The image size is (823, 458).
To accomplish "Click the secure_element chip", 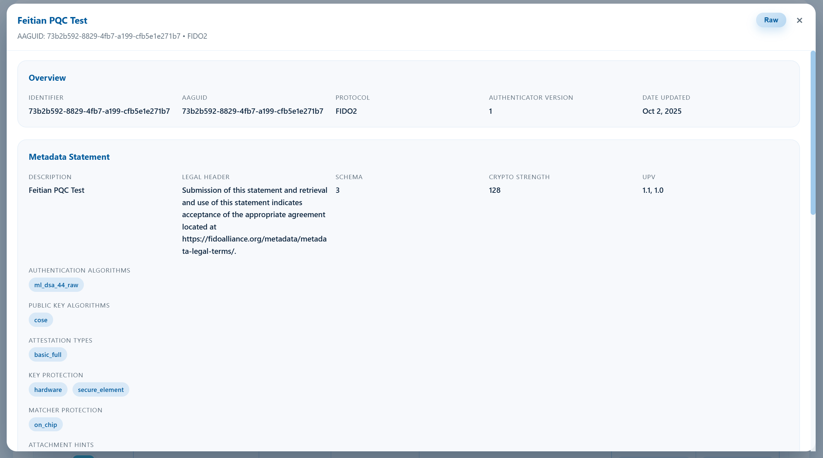I will tap(101, 390).
